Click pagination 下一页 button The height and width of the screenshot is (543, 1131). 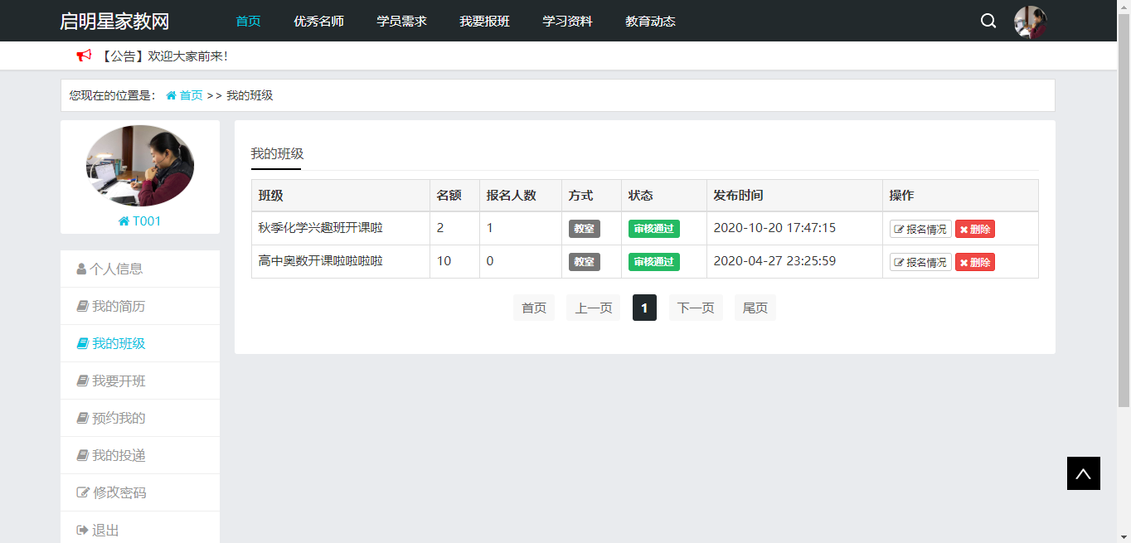pos(696,308)
